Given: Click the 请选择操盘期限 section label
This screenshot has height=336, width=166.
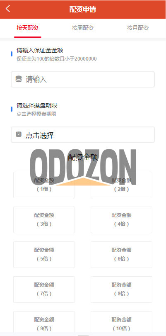Looking at the screenshot, I should 37,106.
